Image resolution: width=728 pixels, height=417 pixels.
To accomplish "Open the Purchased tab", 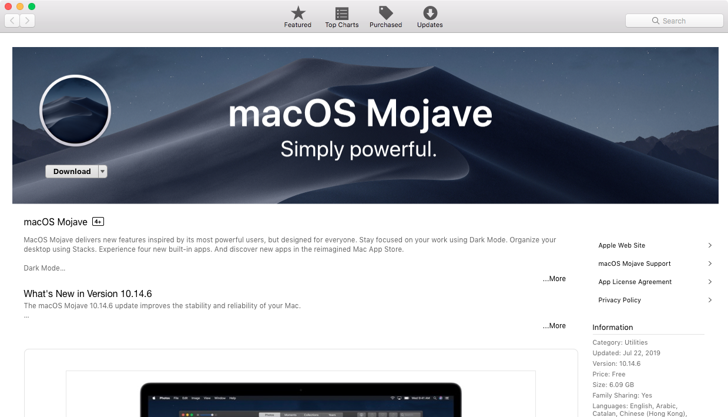I will point(385,17).
